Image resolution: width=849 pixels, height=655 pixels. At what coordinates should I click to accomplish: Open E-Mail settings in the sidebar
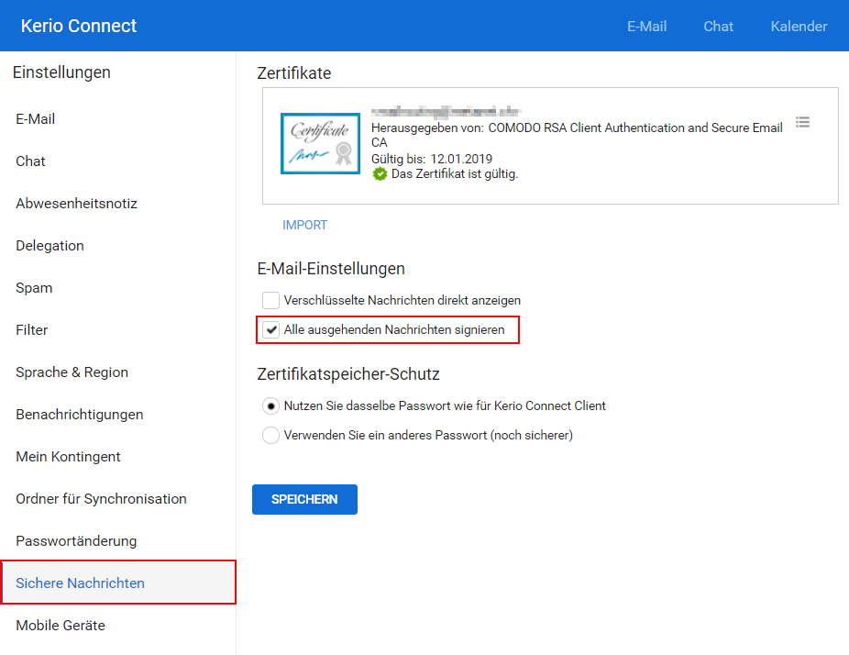click(x=36, y=119)
